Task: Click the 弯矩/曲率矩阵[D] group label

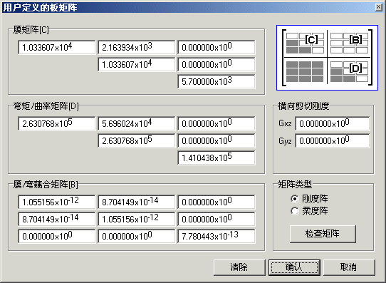Action: (46, 106)
